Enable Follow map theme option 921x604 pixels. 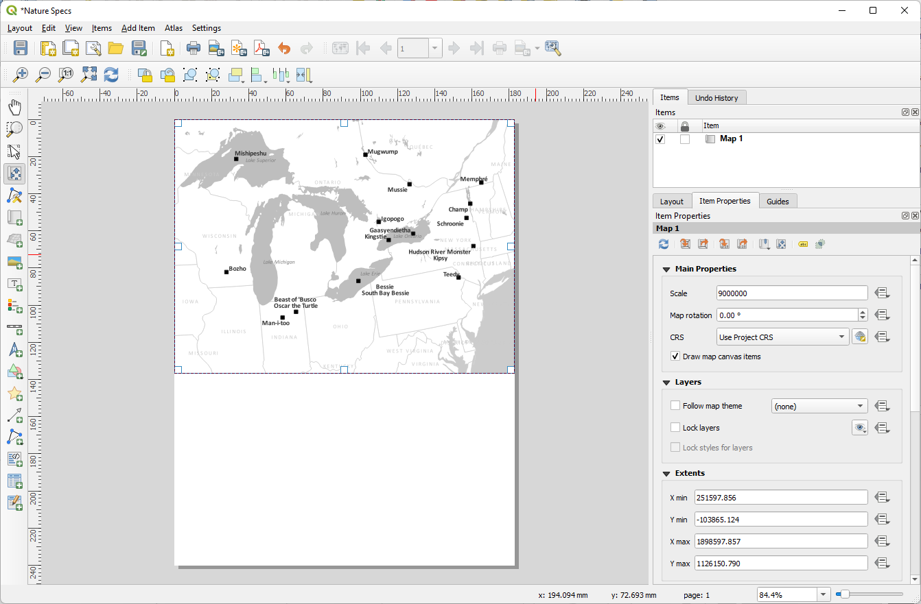tap(675, 405)
